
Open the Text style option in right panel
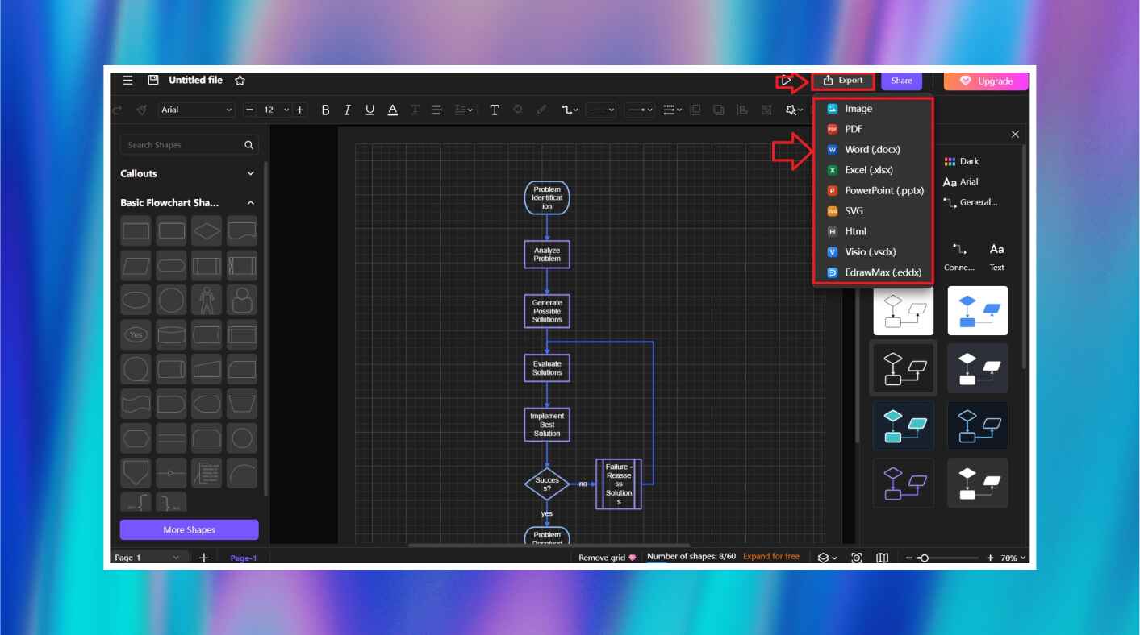coord(997,257)
